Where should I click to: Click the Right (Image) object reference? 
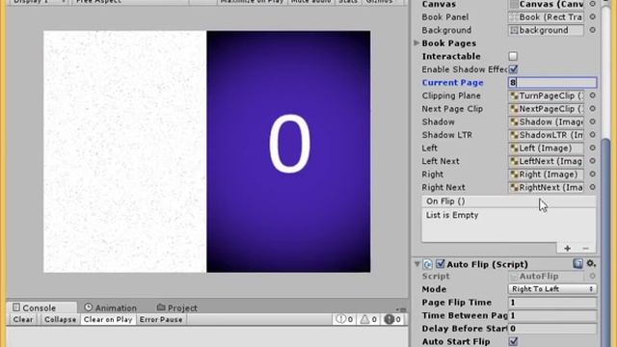(x=547, y=174)
